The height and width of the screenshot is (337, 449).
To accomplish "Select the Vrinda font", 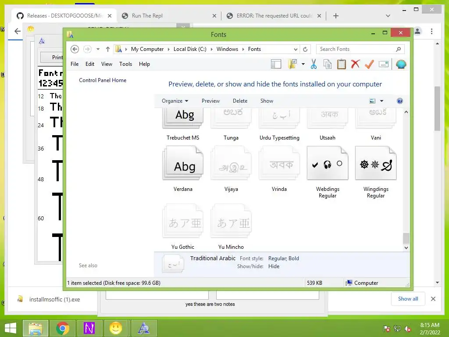I will [279, 169].
